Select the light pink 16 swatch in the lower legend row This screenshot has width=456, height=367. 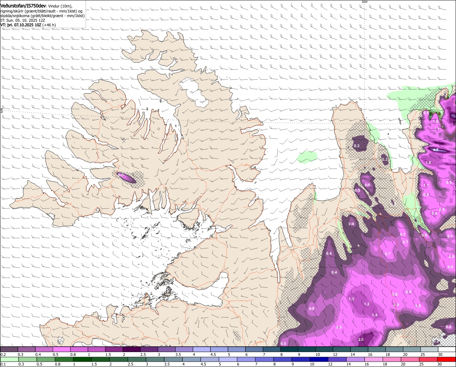tap(374, 359)
